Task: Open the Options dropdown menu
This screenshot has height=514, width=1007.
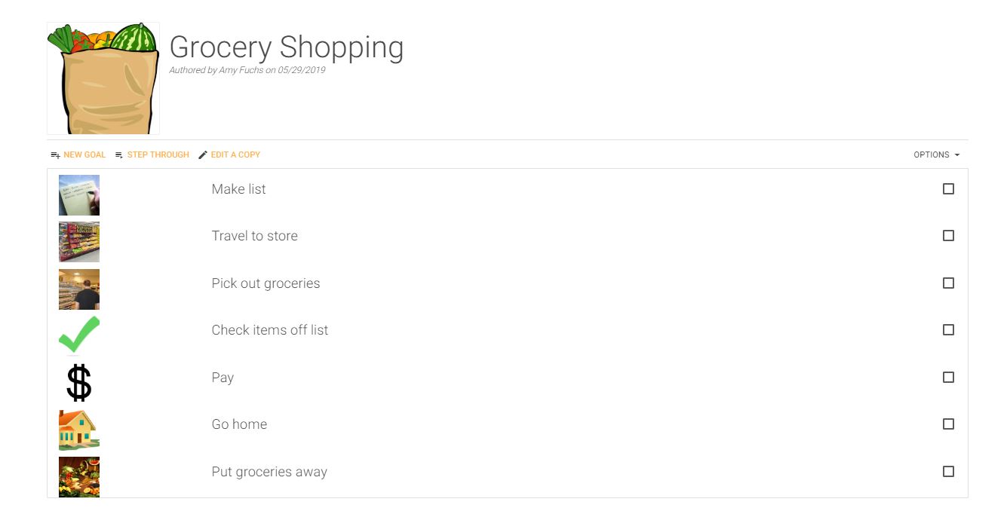Action: 937,155
